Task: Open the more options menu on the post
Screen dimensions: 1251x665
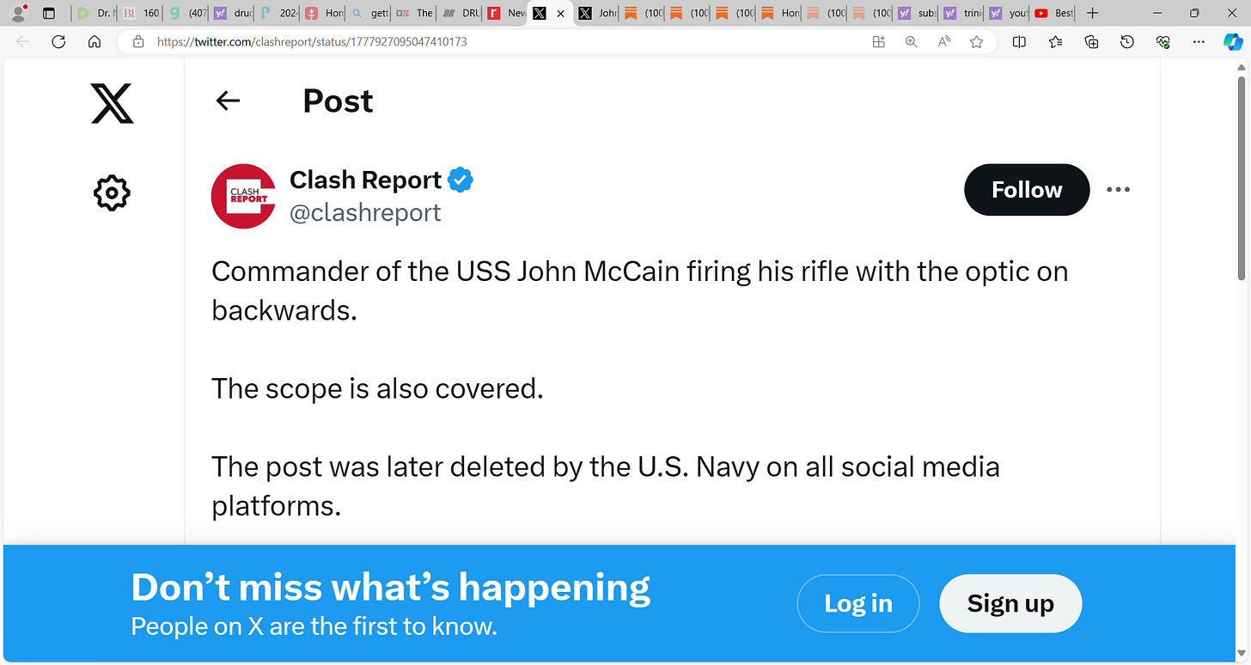Action: (x=1118, y=189)
